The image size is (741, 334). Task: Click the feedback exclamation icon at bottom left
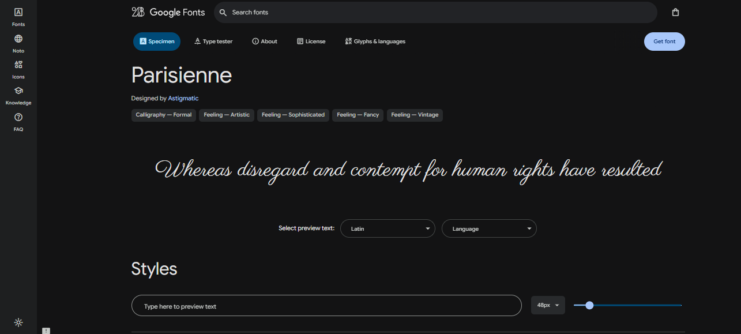click(46, 331)
